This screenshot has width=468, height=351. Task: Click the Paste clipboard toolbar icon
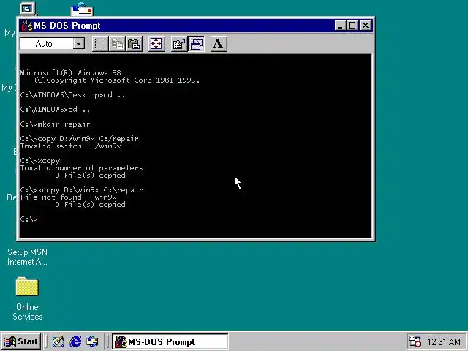tap(134, 44)
